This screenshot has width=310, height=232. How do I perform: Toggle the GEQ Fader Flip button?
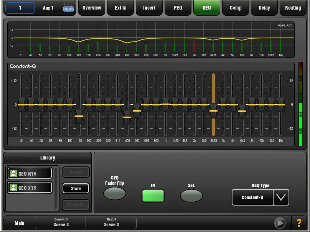pos(115,194)
